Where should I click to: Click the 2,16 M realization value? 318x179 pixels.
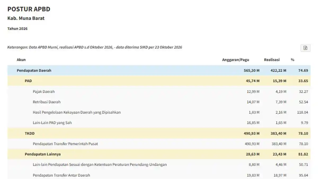pos(281,112)
